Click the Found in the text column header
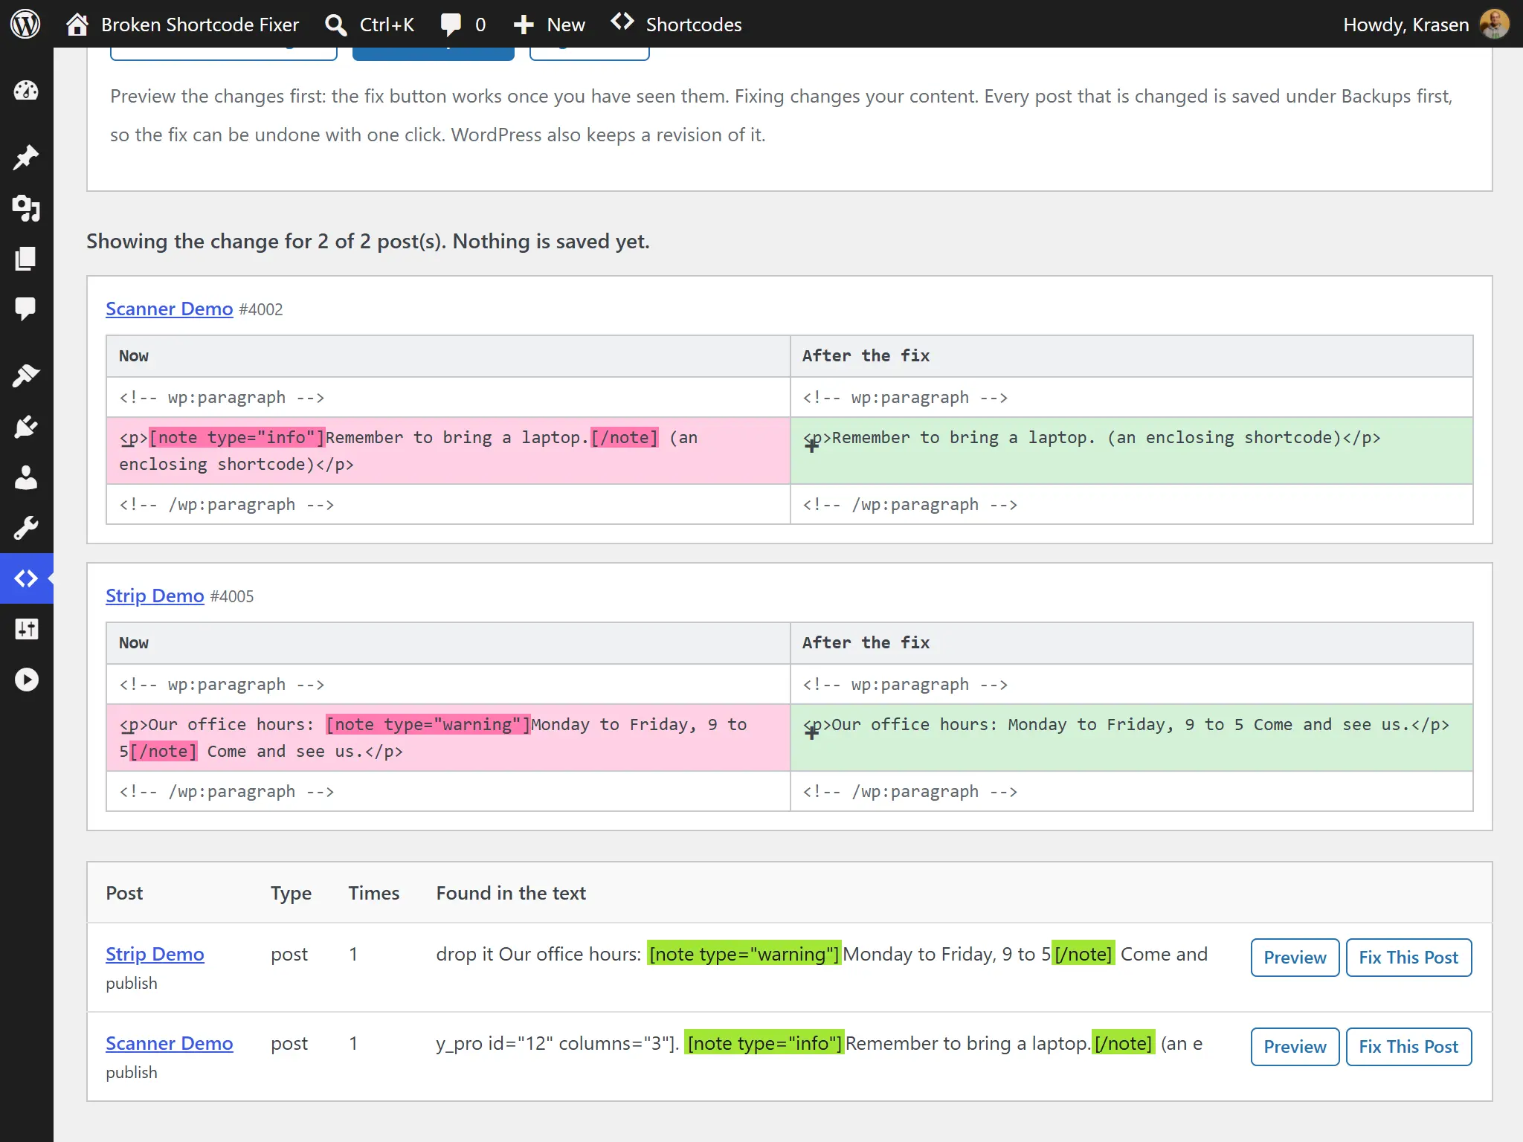The width and height of the screenshot is (1523, 1142). pyautogui.click(x=511, y=893)
